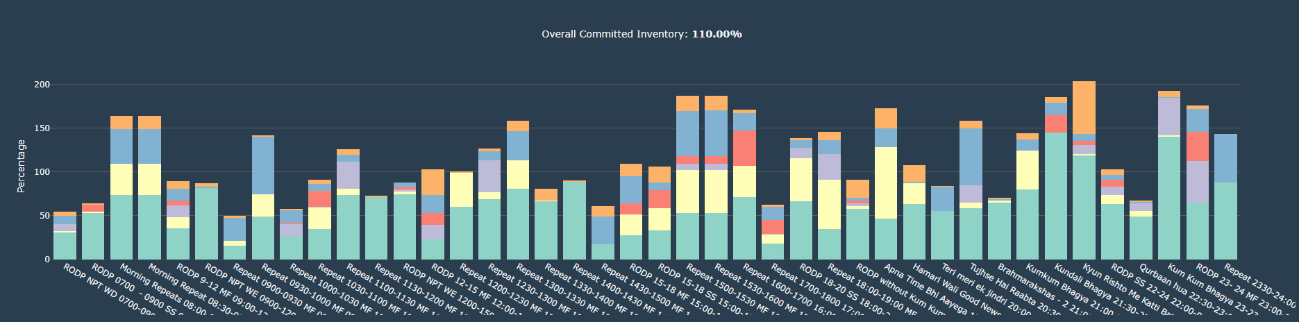Select the yellow segment of Repeat 18:00-19:00 MF bar
The height and width of the screenshot is (322, 1299).
click(828, 204)
